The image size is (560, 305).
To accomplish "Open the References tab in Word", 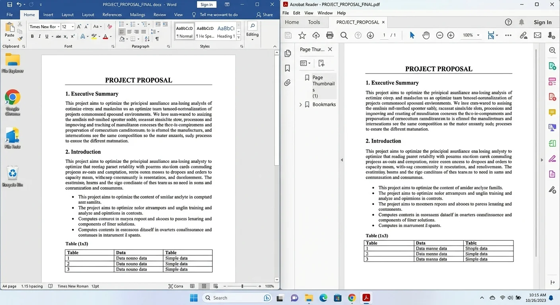I will [112, 15].
